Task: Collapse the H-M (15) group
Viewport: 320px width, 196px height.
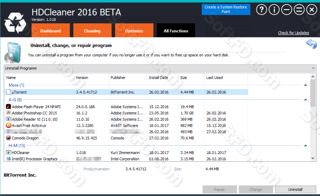Action: tap(306, 146)
